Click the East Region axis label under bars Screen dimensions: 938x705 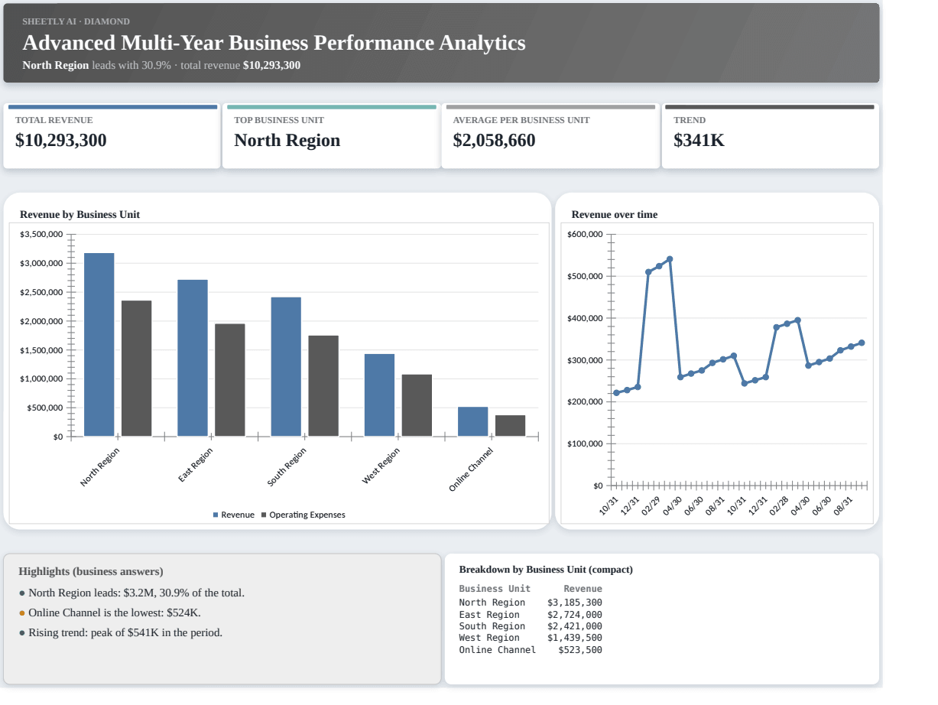point(196,465)
